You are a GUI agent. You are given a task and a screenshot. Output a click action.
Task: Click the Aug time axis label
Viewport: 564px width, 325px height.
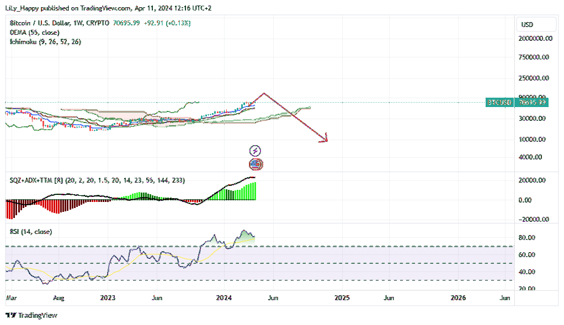pos(58,297)
